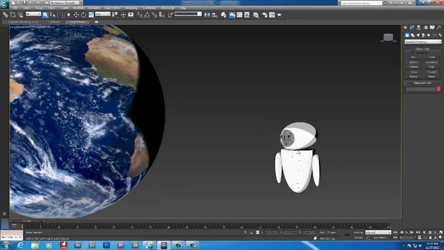Viewport: 444px width, 250px height.
Task: Open the Schematic View
Action: pos(247,15)
